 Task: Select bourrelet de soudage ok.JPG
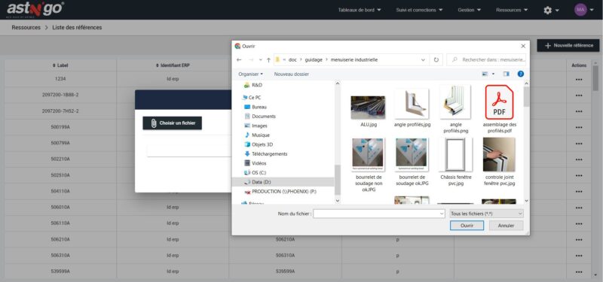tap(412, 162)
